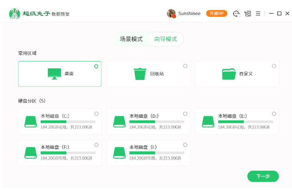Click the 本地磁盘 (C:) label
Screen dimensions: 292x190
coord(55,116)
